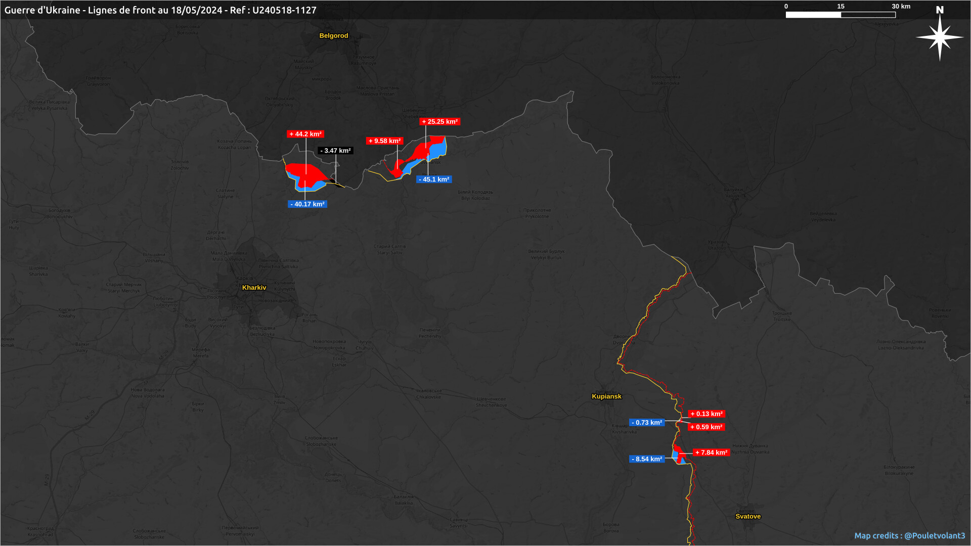The height and width of the screenshot is (546, 971).
Task: Click the scale bar at top right
Action: point(841,15)
